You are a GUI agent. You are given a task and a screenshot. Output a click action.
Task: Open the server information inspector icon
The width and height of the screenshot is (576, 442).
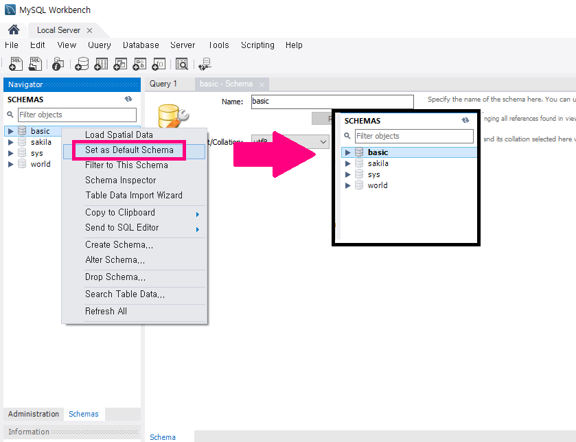58,64
